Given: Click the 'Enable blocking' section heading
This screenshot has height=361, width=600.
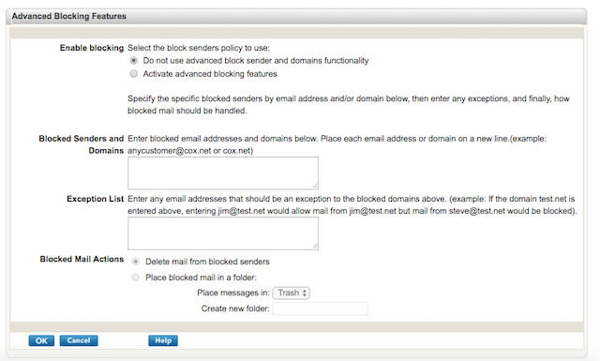Looking at the screenshot, I should coord(92,48).
